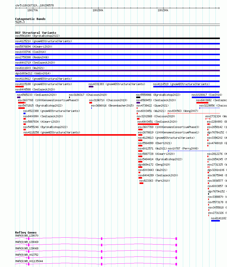Open esv2759398 (Redon2006) variant
The image size is (227, 267).
tap(32, 57)
